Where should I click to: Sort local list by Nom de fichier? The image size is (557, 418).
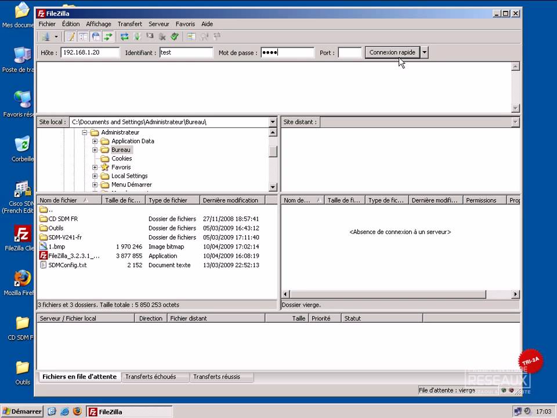tap(69, 200)
